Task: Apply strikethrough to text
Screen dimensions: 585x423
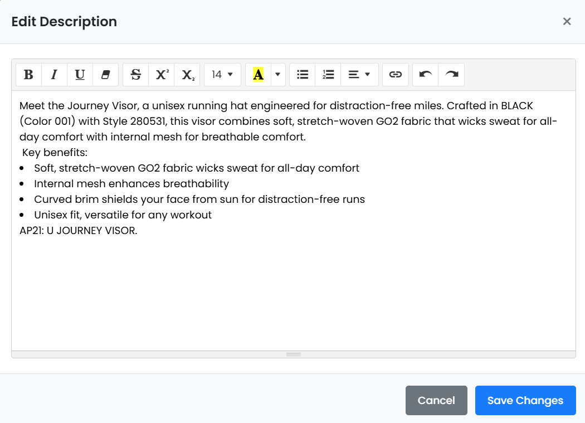Action: (x=135, y=75)
